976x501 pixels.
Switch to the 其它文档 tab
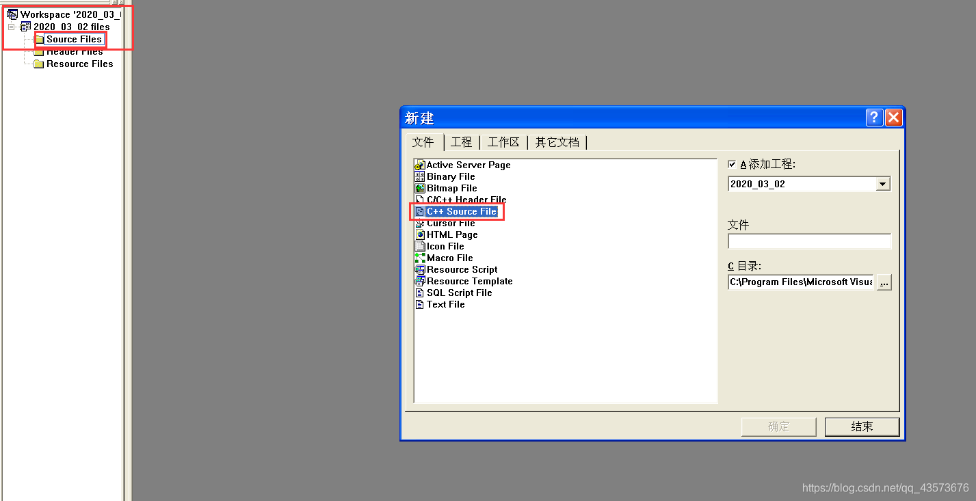click(x=557, y=142)
